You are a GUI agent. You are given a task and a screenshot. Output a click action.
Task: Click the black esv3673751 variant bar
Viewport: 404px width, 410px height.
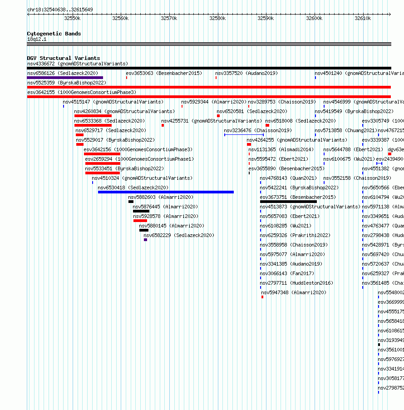[x=288, y=202]
